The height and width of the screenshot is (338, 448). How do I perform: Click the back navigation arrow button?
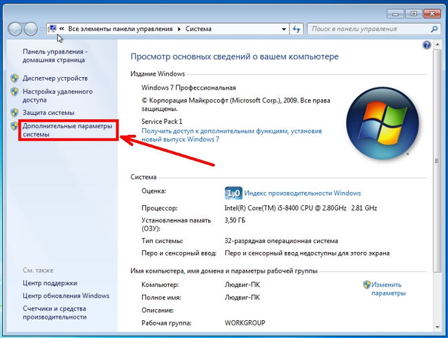point(15,29)
